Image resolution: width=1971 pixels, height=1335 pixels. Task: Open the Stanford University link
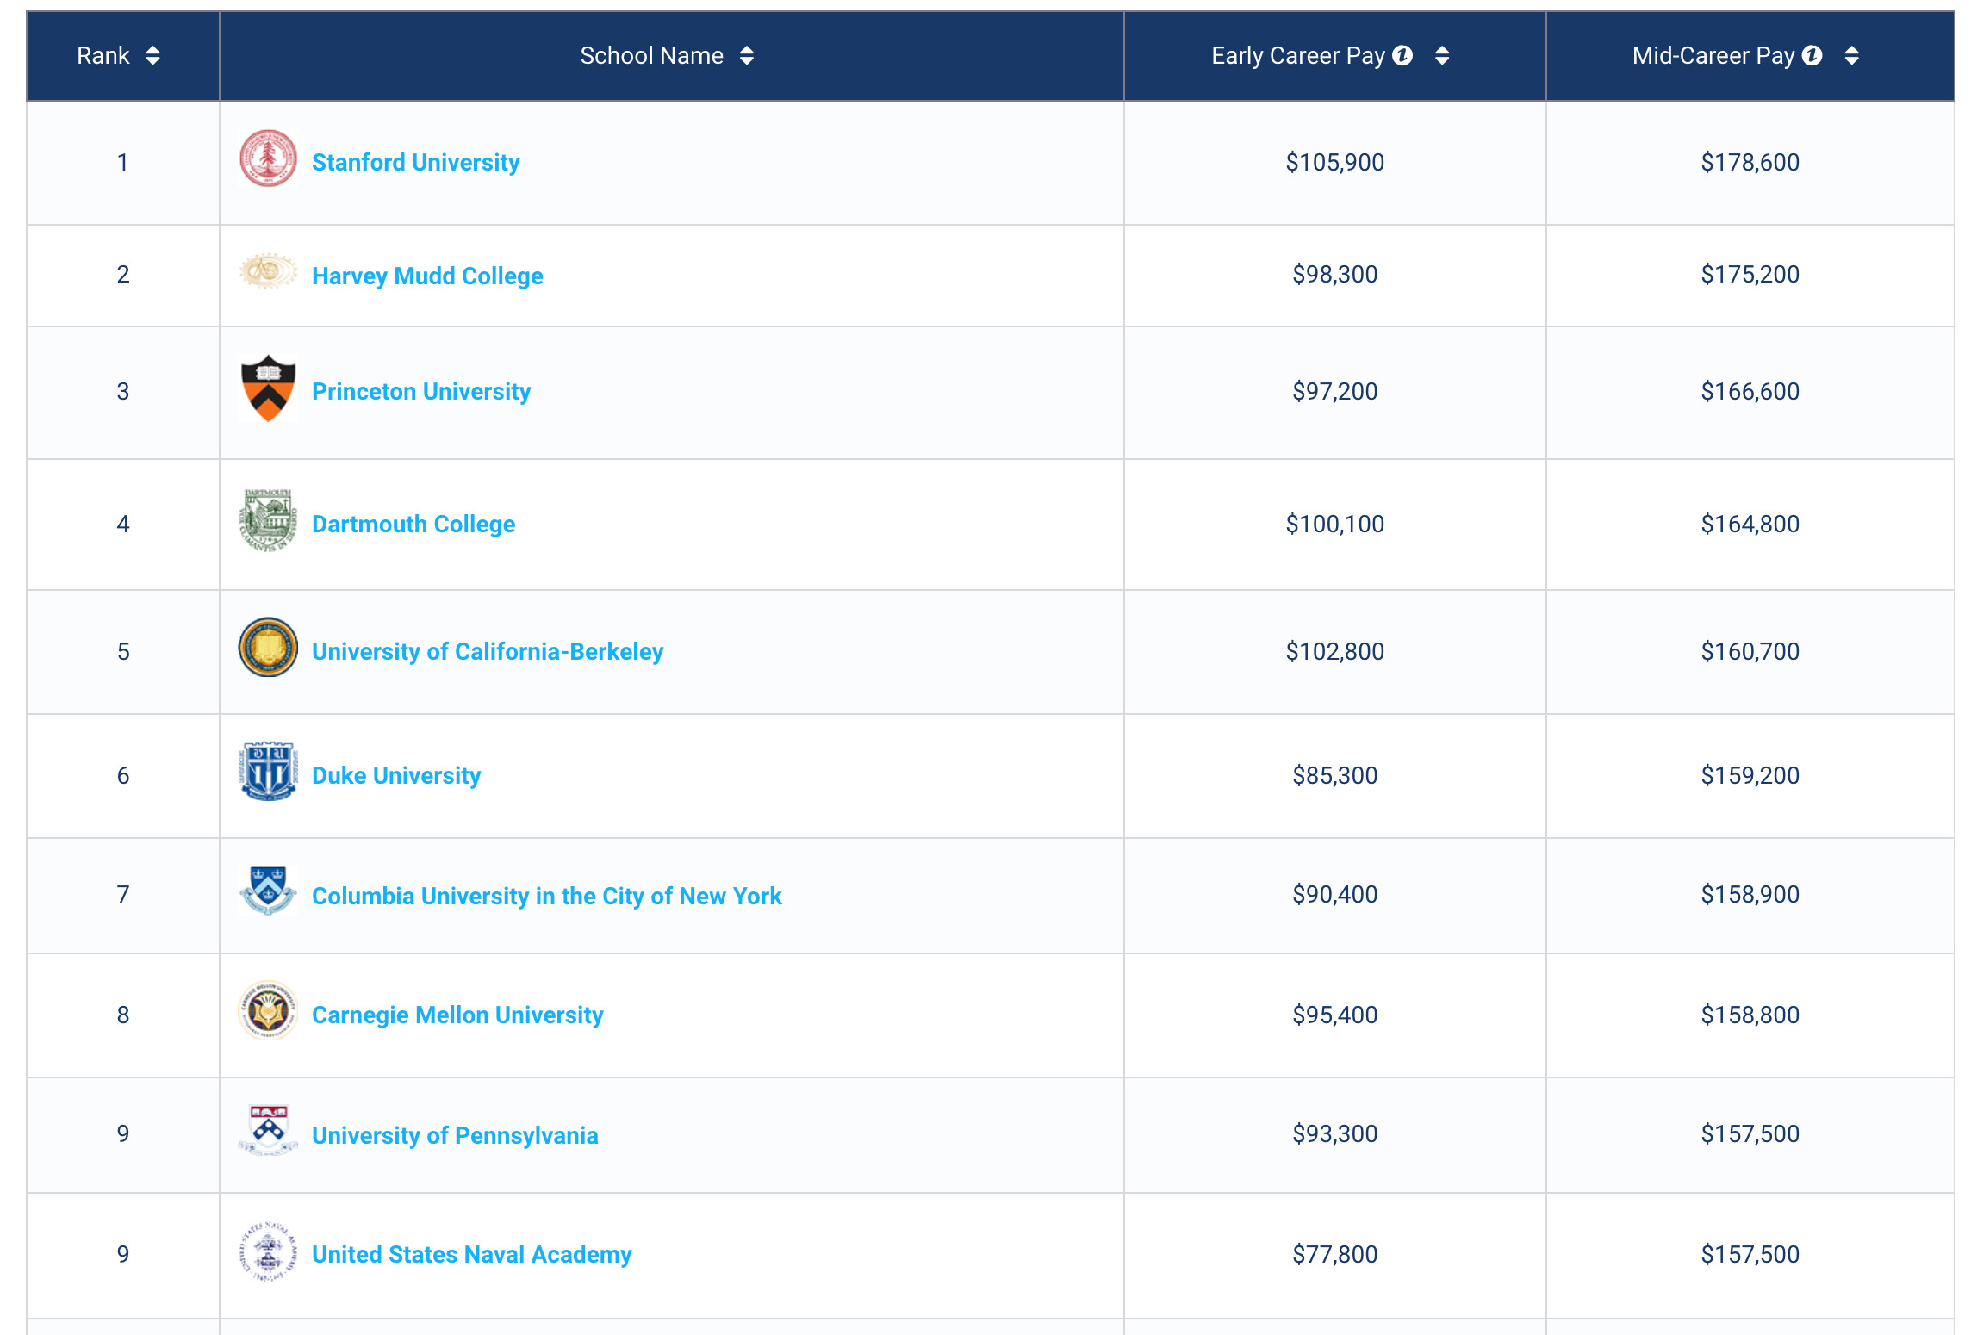click(x=416, y=162)
